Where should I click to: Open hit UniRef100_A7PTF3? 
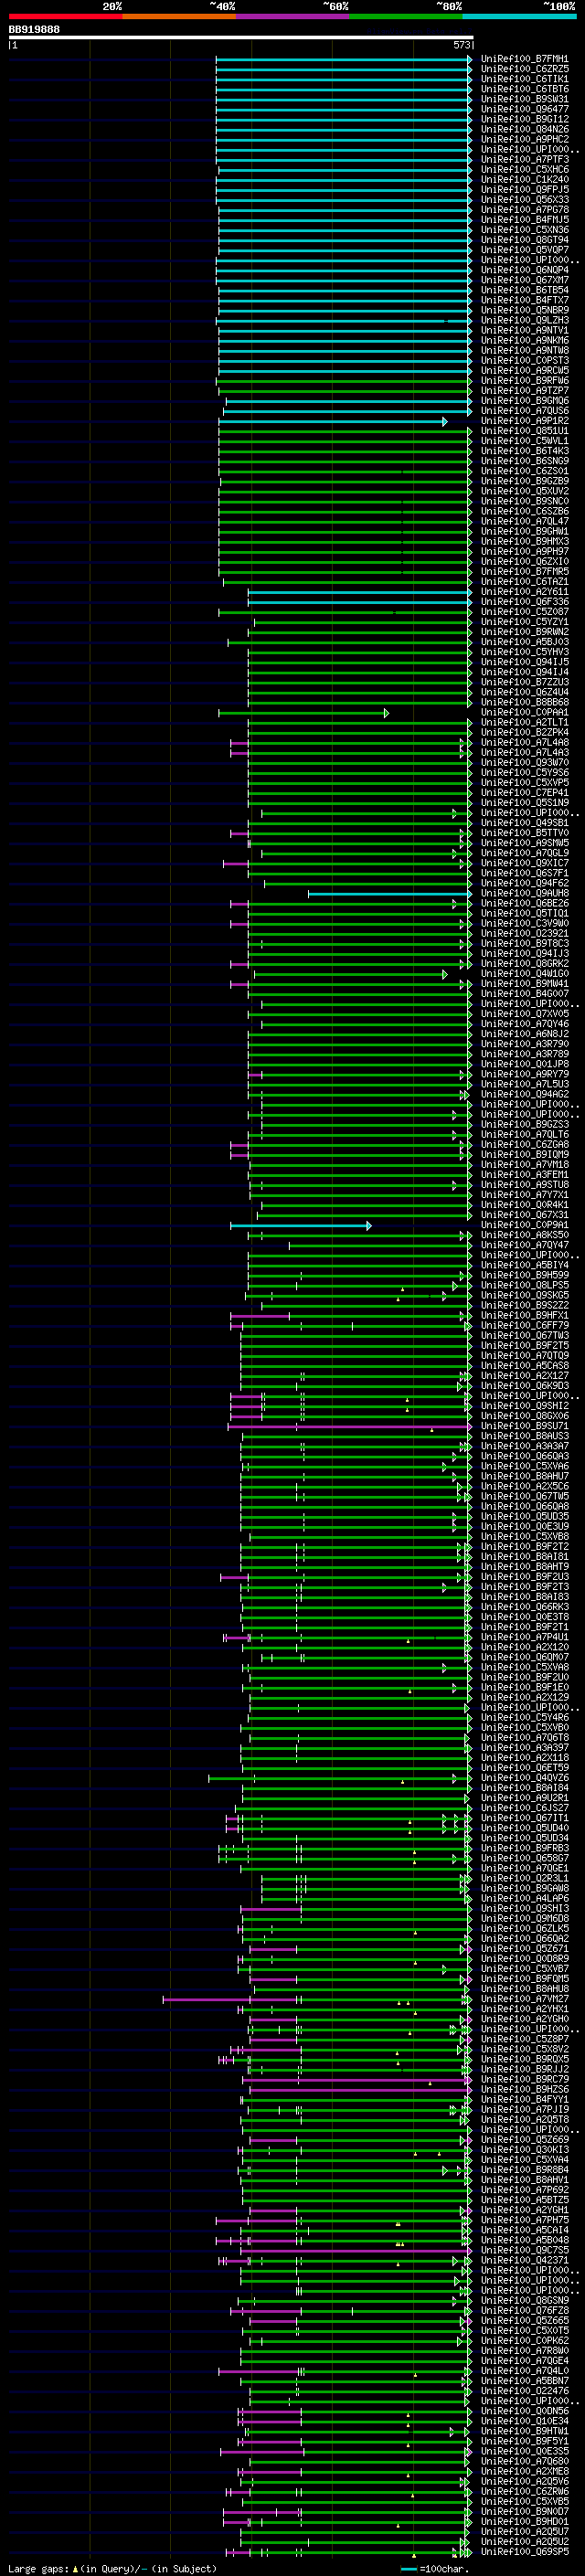[x=524, y=159]
